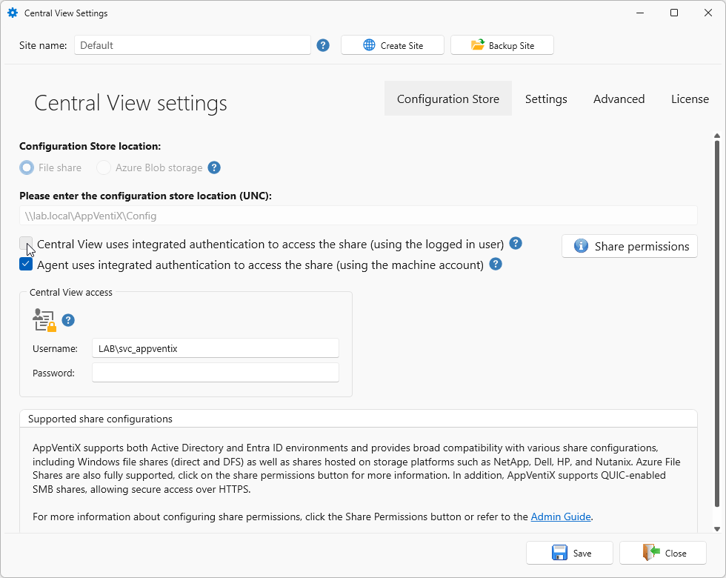This screenshot has height=578, width=726.
Task: Click the help icon in Central View access
Action: coord(68,320)
